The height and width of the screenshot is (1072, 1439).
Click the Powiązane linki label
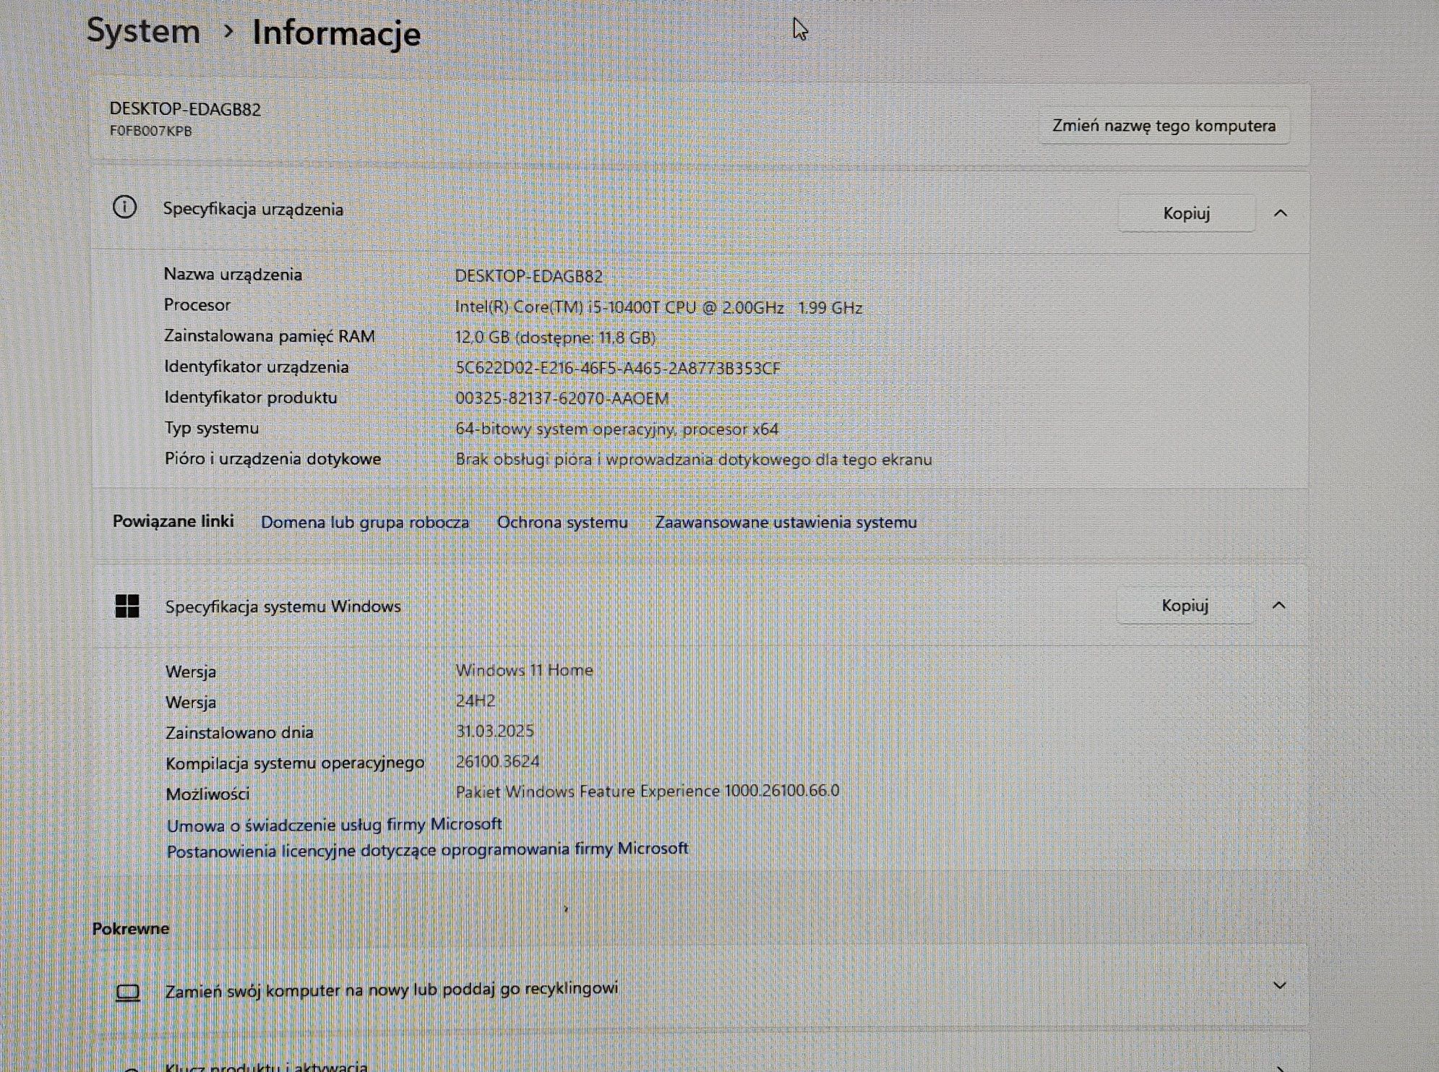coord(173,521)
